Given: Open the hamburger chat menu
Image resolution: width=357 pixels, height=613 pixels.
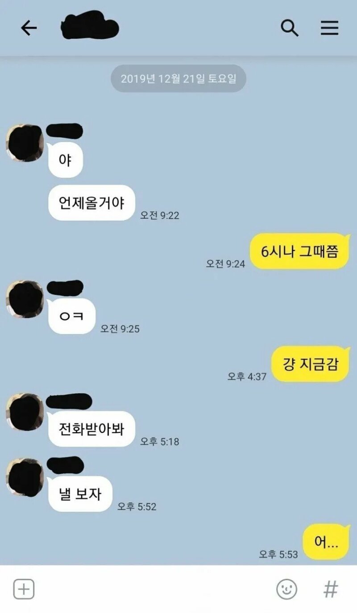Looking at the screenshot, I should pos(330,28).
